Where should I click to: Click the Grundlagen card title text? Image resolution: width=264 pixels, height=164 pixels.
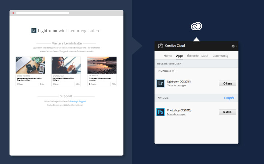(63, 79)
